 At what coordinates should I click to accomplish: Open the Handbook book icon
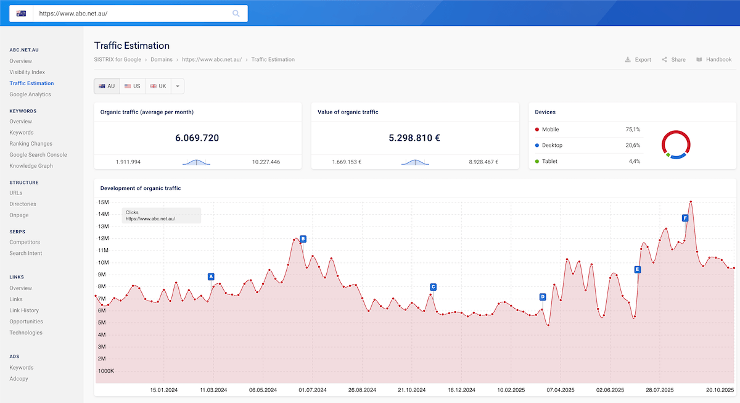699,60
